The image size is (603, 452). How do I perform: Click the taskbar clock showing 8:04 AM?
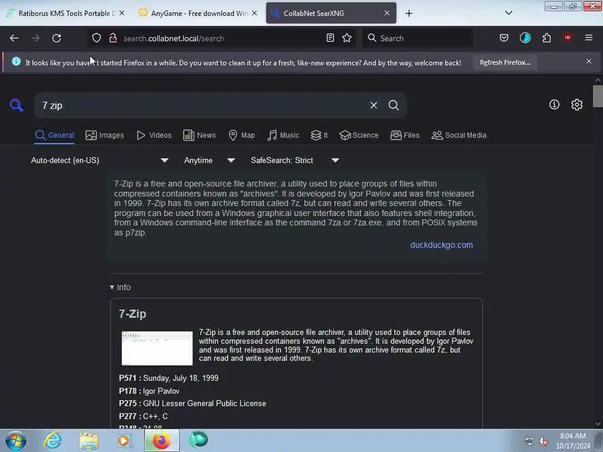pos(573,441)
